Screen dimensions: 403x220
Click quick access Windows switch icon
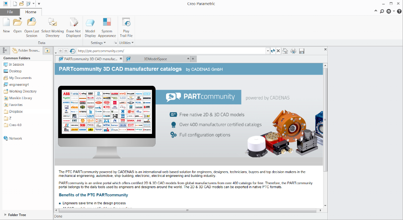pos(28,4)
